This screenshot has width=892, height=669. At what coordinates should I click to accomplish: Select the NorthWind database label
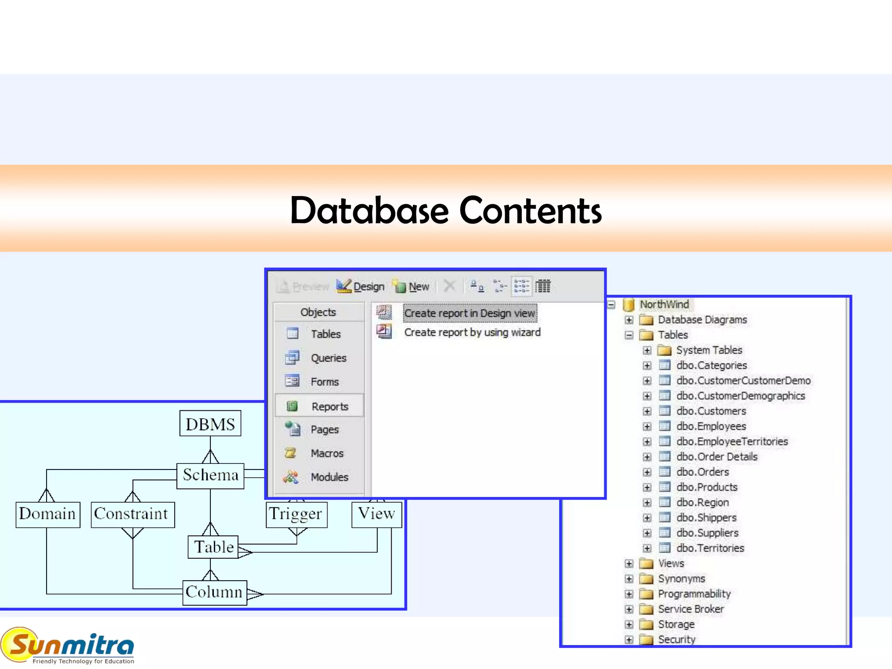tap(664, 304)
